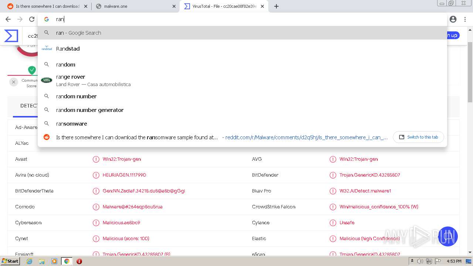Viewport: 473px width, 266px height.
Task: Choose 'ran - Google Search' suggestion
Action: [x=242, y=33]
